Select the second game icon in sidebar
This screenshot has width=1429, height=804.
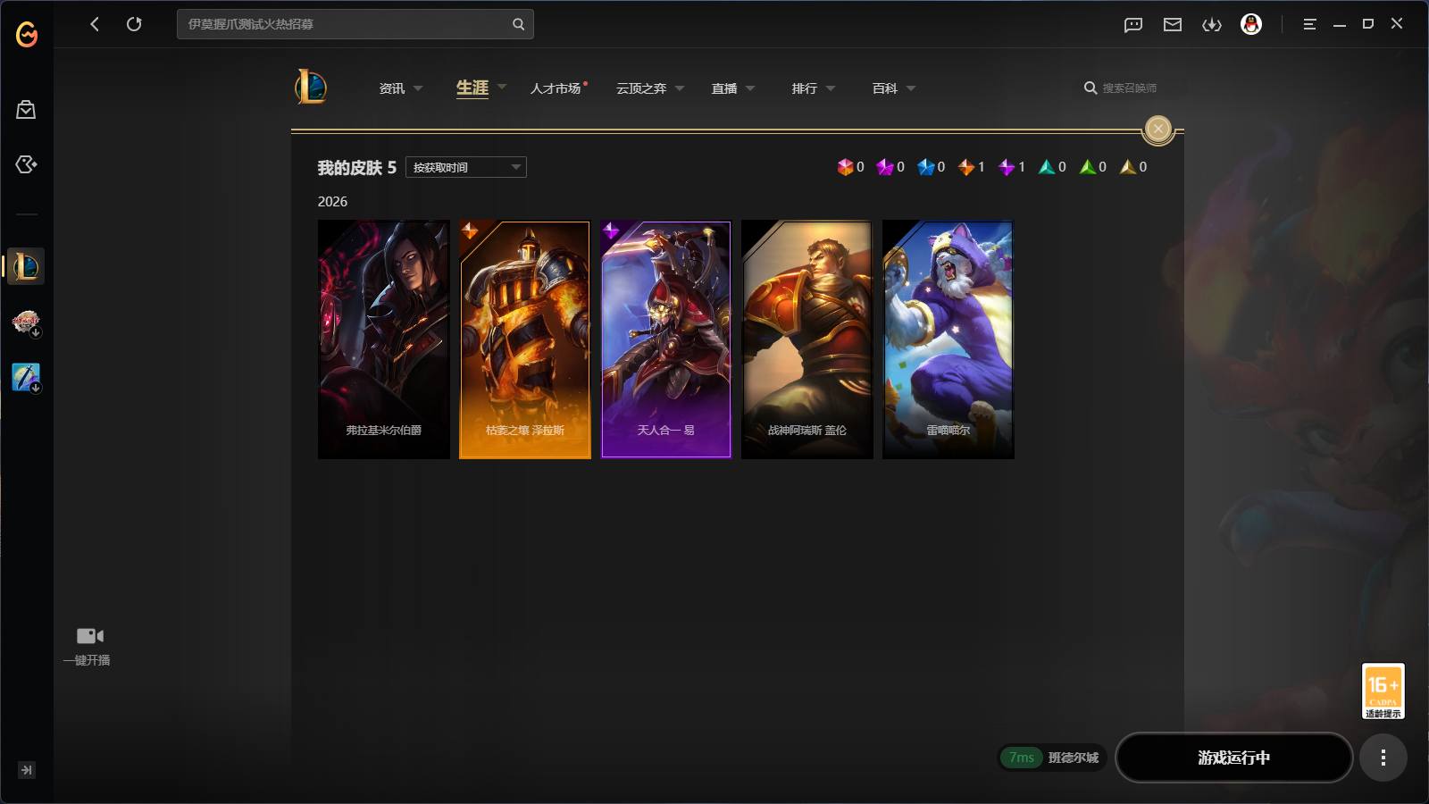tap(26, 322)
